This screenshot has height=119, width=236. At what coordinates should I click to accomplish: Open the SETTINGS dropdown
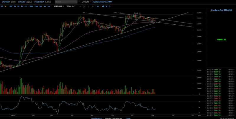[59, 6]
